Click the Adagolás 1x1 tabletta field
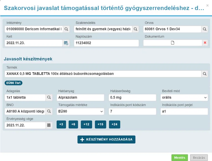The width and height of the screenshot is (212, 161). [25, 97]
